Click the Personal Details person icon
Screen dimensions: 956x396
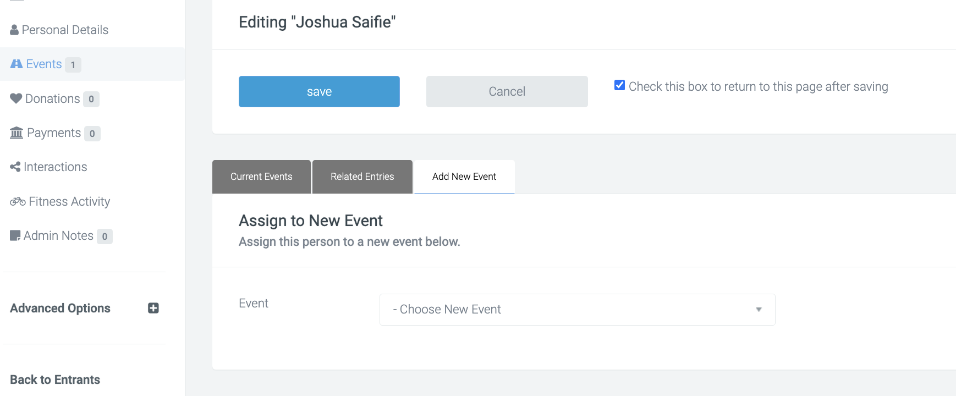[14, 30]
